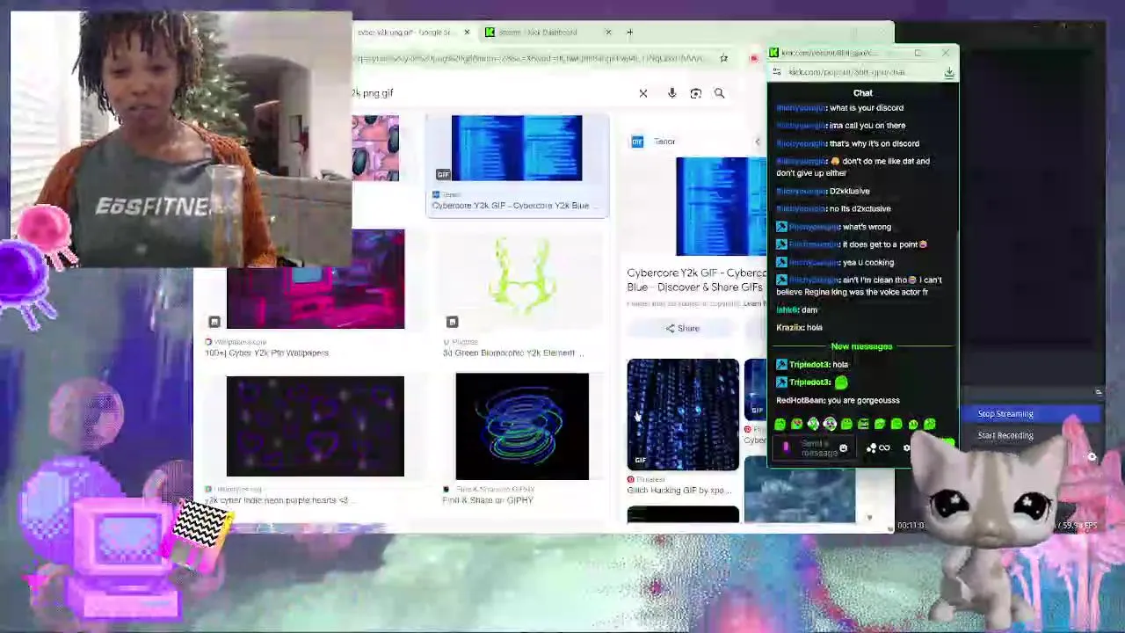The height and width of the screenshot is (633, 1125).
Task: Open the neon purple hearts thumbnail
Action: pyautogui.click(x=316, y=426)
